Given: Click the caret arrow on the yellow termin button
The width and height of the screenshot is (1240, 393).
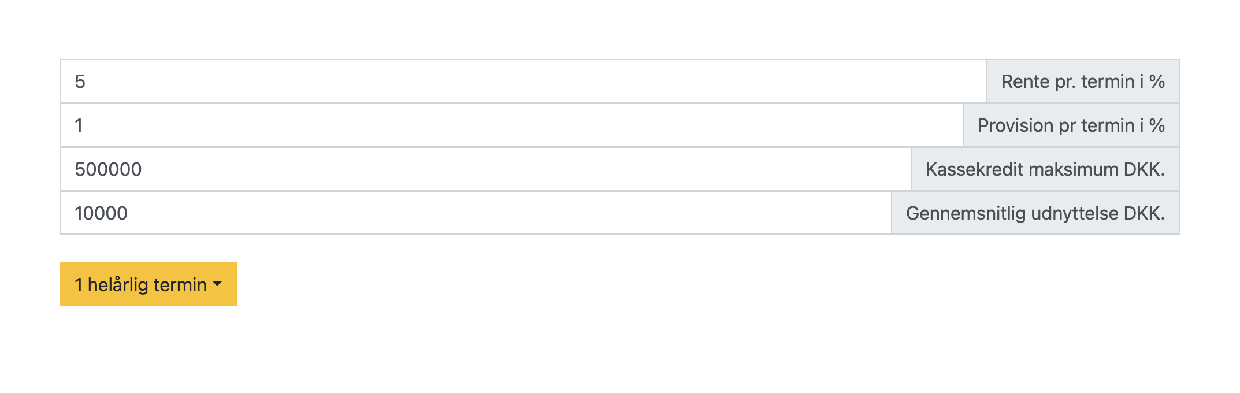Looking at the screenshot, I should (x=218, y=284).
